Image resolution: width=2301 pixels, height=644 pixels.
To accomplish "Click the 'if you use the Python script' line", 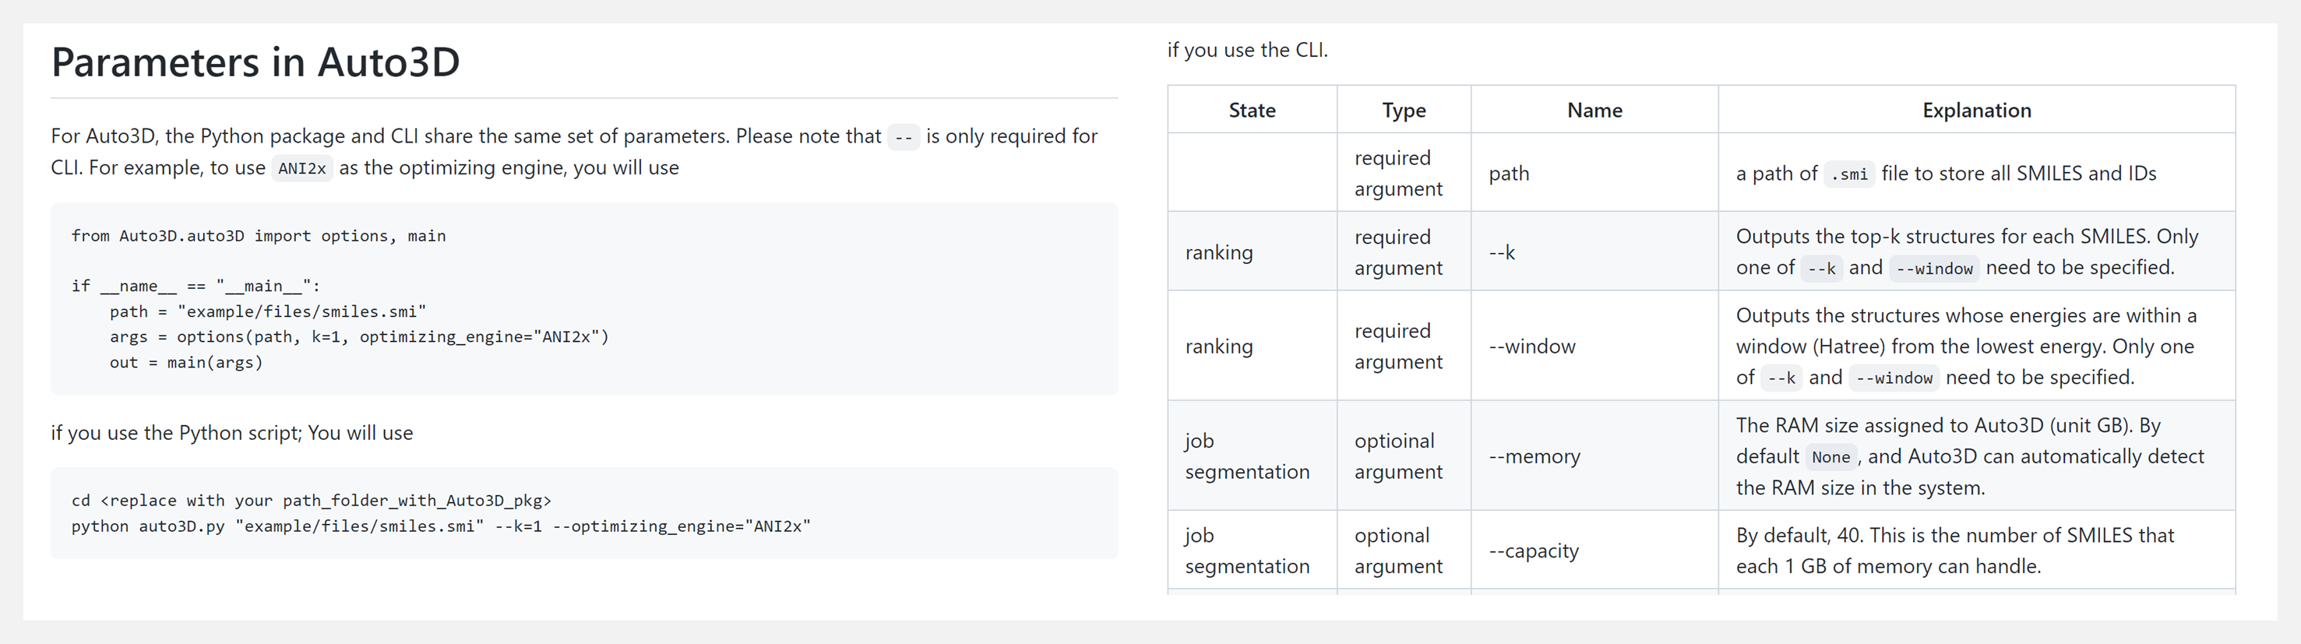I will click(231, 432).
